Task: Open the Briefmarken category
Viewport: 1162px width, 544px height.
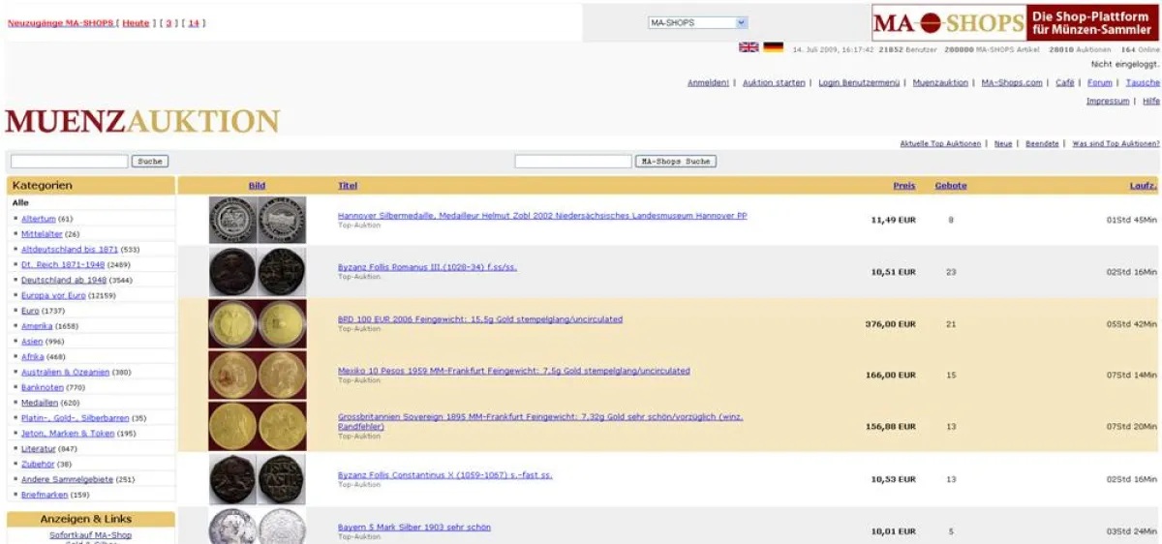Action: pos(45,496)
